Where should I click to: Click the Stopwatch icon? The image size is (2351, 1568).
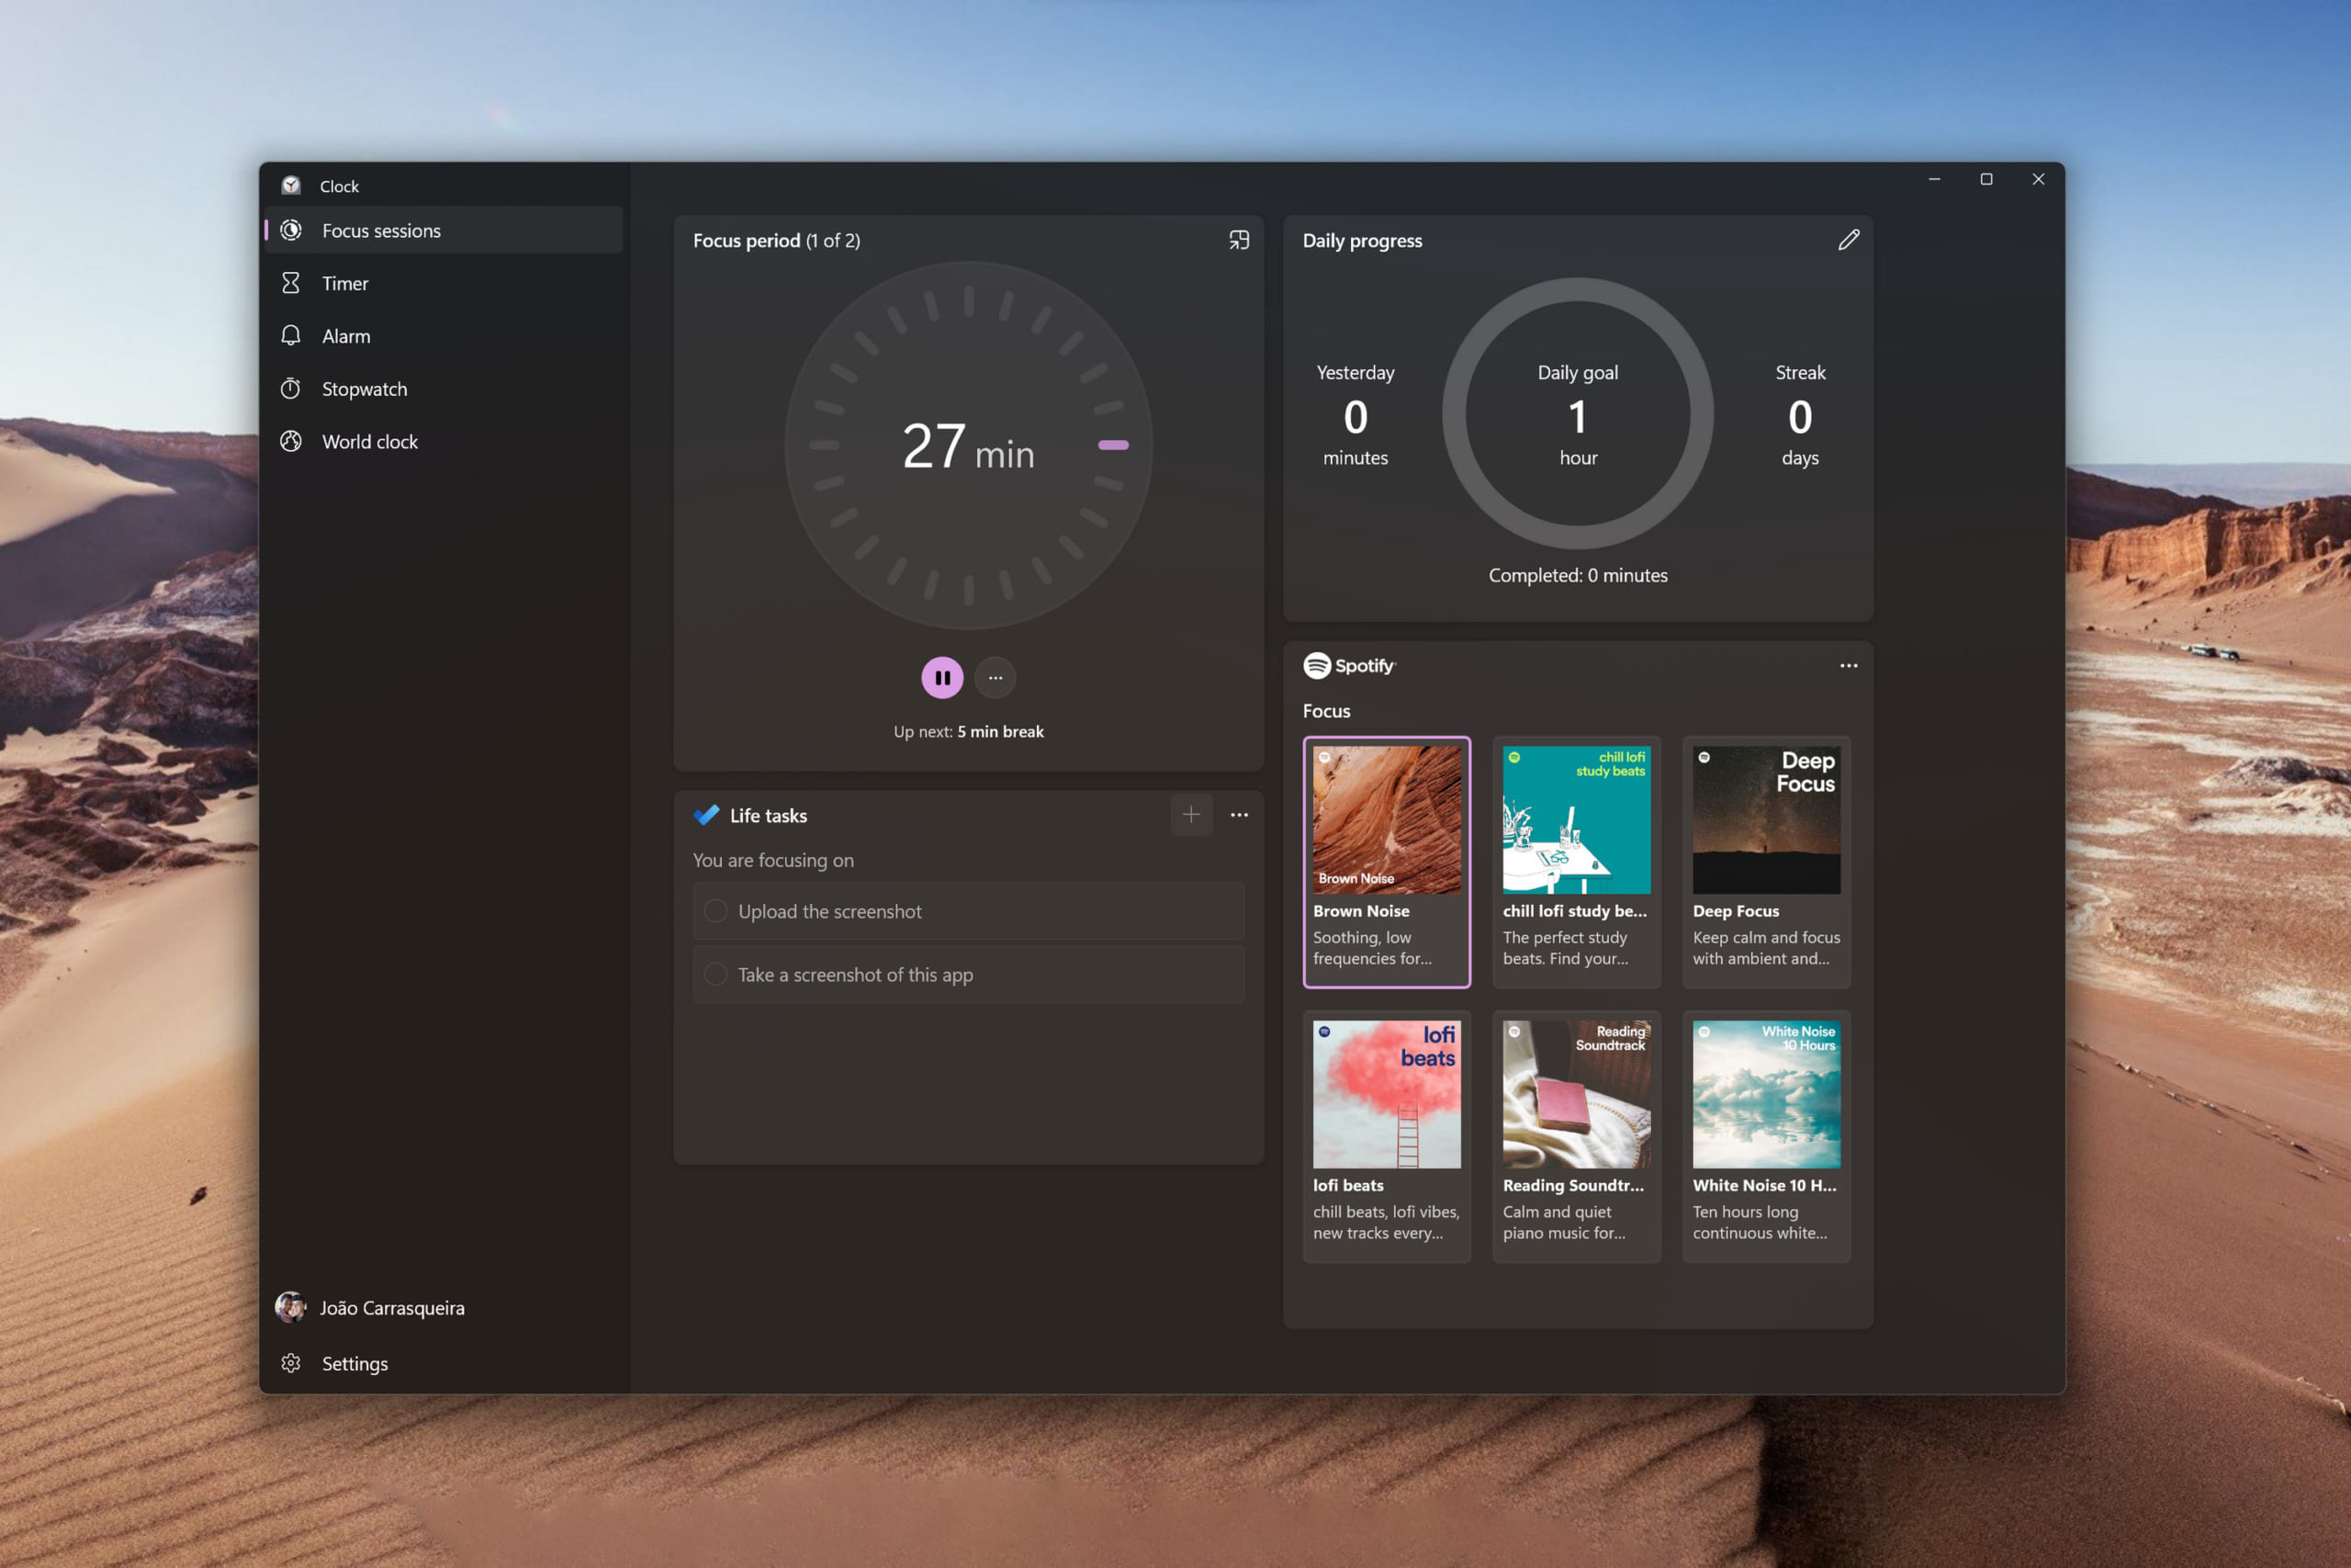point(291,389)
